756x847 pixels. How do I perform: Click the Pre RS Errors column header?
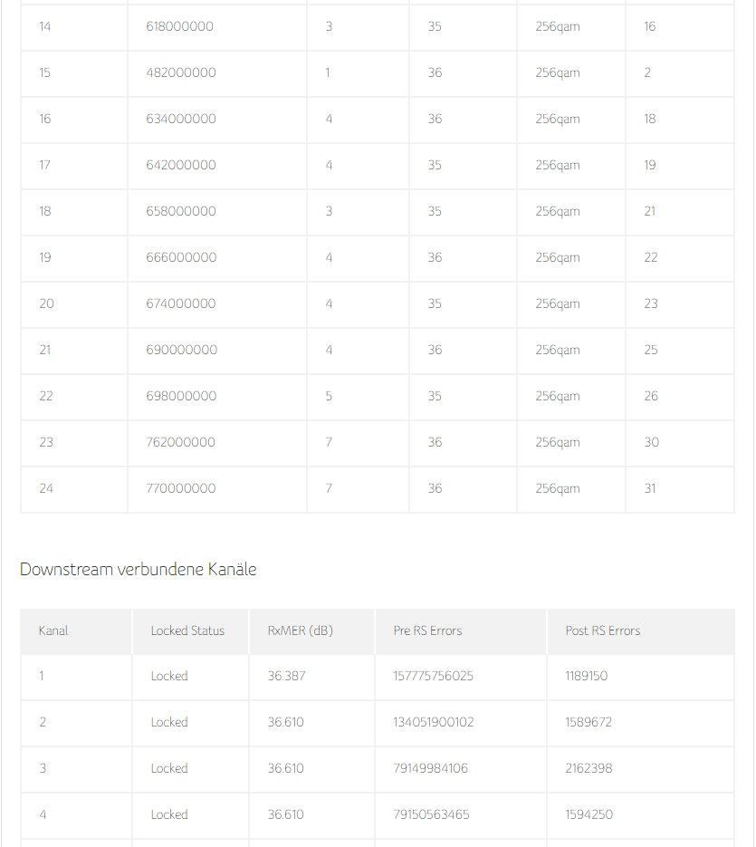(427, 630)
